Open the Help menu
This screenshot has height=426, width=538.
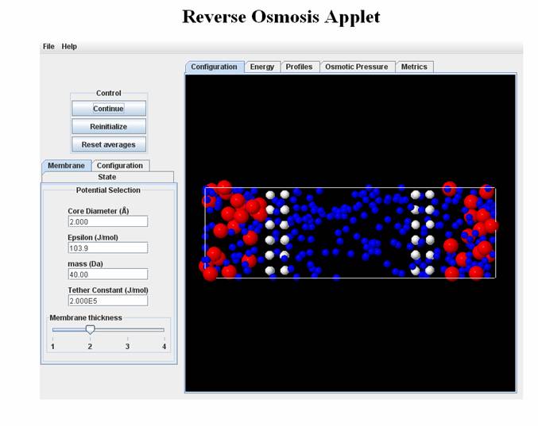(x=69, y=46)
